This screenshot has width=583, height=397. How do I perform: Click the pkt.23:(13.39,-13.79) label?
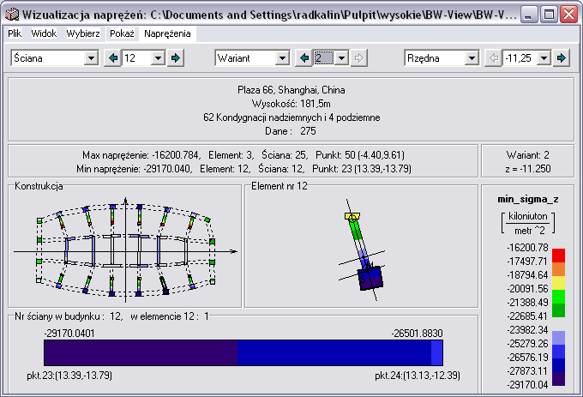pos(69,376)
